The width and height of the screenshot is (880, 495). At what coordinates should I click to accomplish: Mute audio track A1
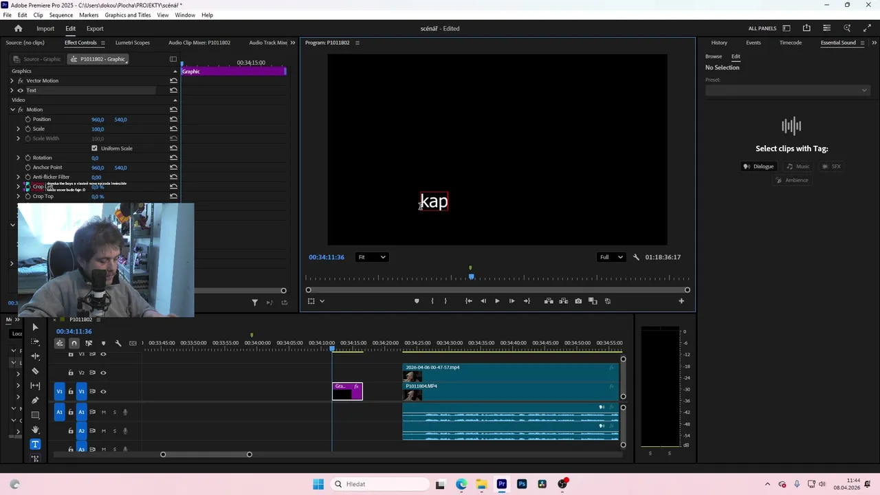click(x=104, y=412)
